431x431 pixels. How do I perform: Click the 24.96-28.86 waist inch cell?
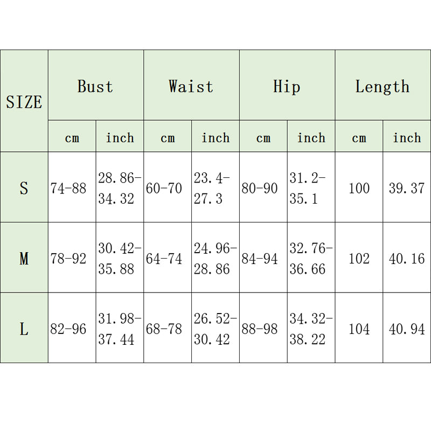click(215, 259)
